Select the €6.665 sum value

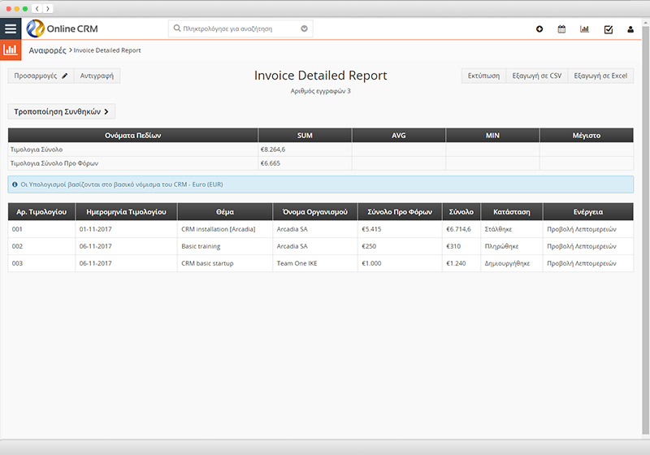pos(271,163)
